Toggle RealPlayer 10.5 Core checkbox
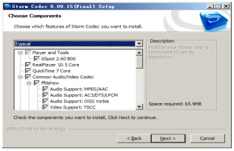Viewport: 234px width, 151px height. click(x=28, y=65)
